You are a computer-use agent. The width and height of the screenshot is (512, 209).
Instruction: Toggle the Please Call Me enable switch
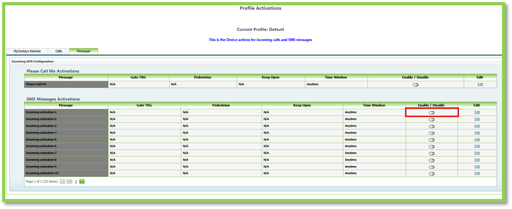(x=415, y=85)
